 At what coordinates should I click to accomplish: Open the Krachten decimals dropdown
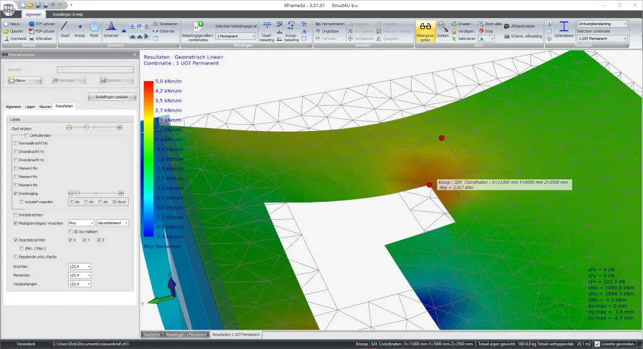pyautogui.click(x=80, y=267)
